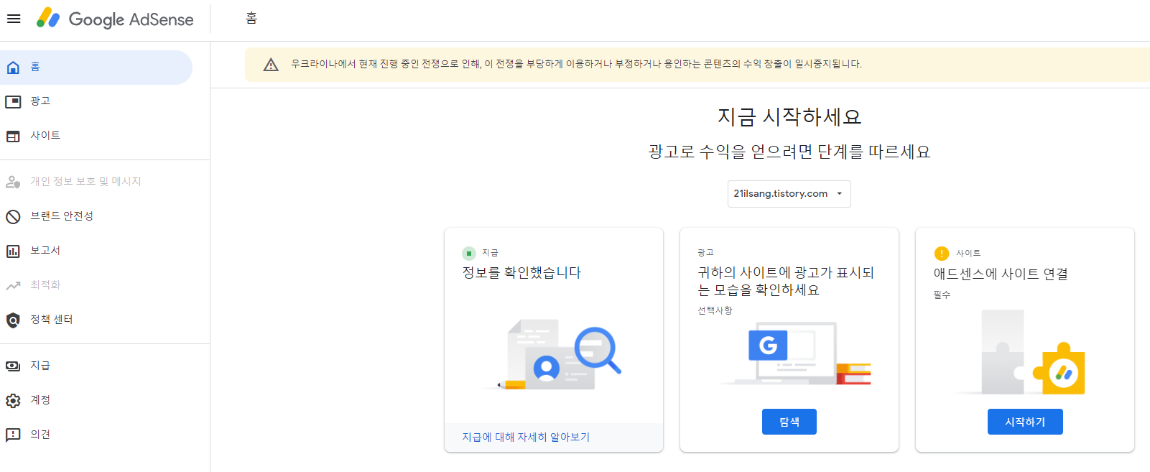Open the 21ilsang.tistory.com site dropdown
1150x472 pixels.
(789, 194)
